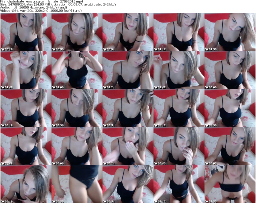Open the frame stamped 00:07:12

[x=179, y=184]
